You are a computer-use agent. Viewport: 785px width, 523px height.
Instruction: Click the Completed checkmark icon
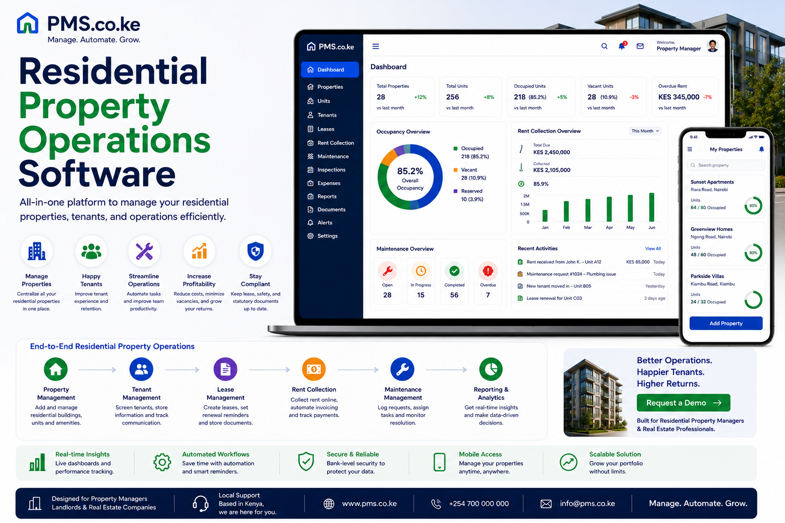pyautogui.click(x=454, y=271)
